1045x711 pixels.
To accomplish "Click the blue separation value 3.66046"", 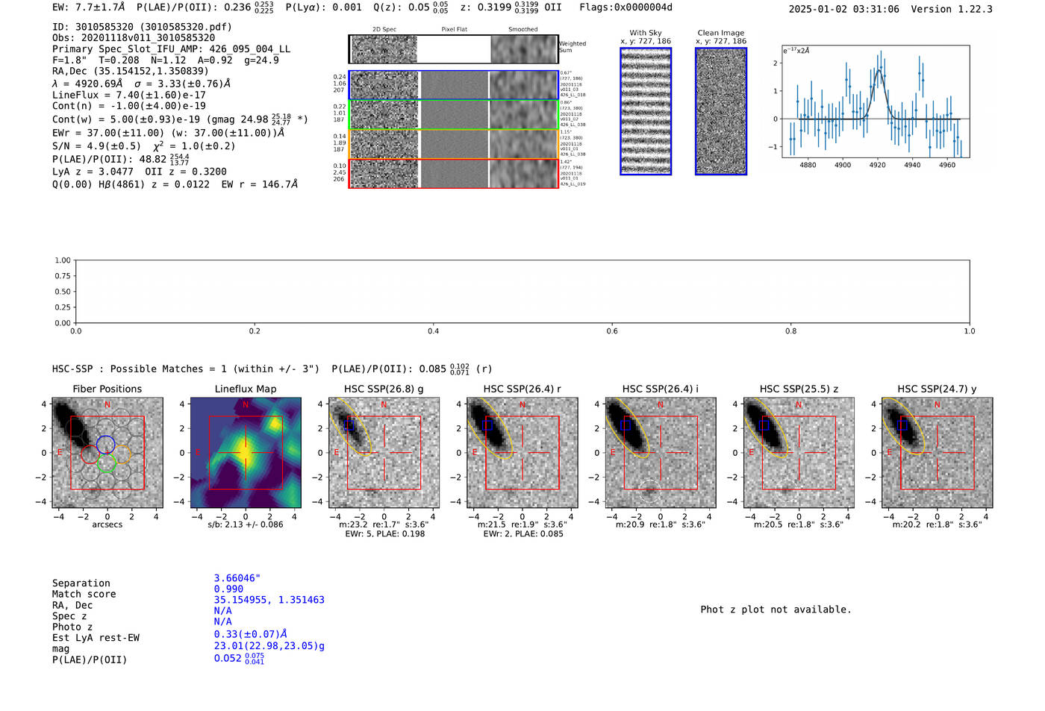I will tap(237, 578).
